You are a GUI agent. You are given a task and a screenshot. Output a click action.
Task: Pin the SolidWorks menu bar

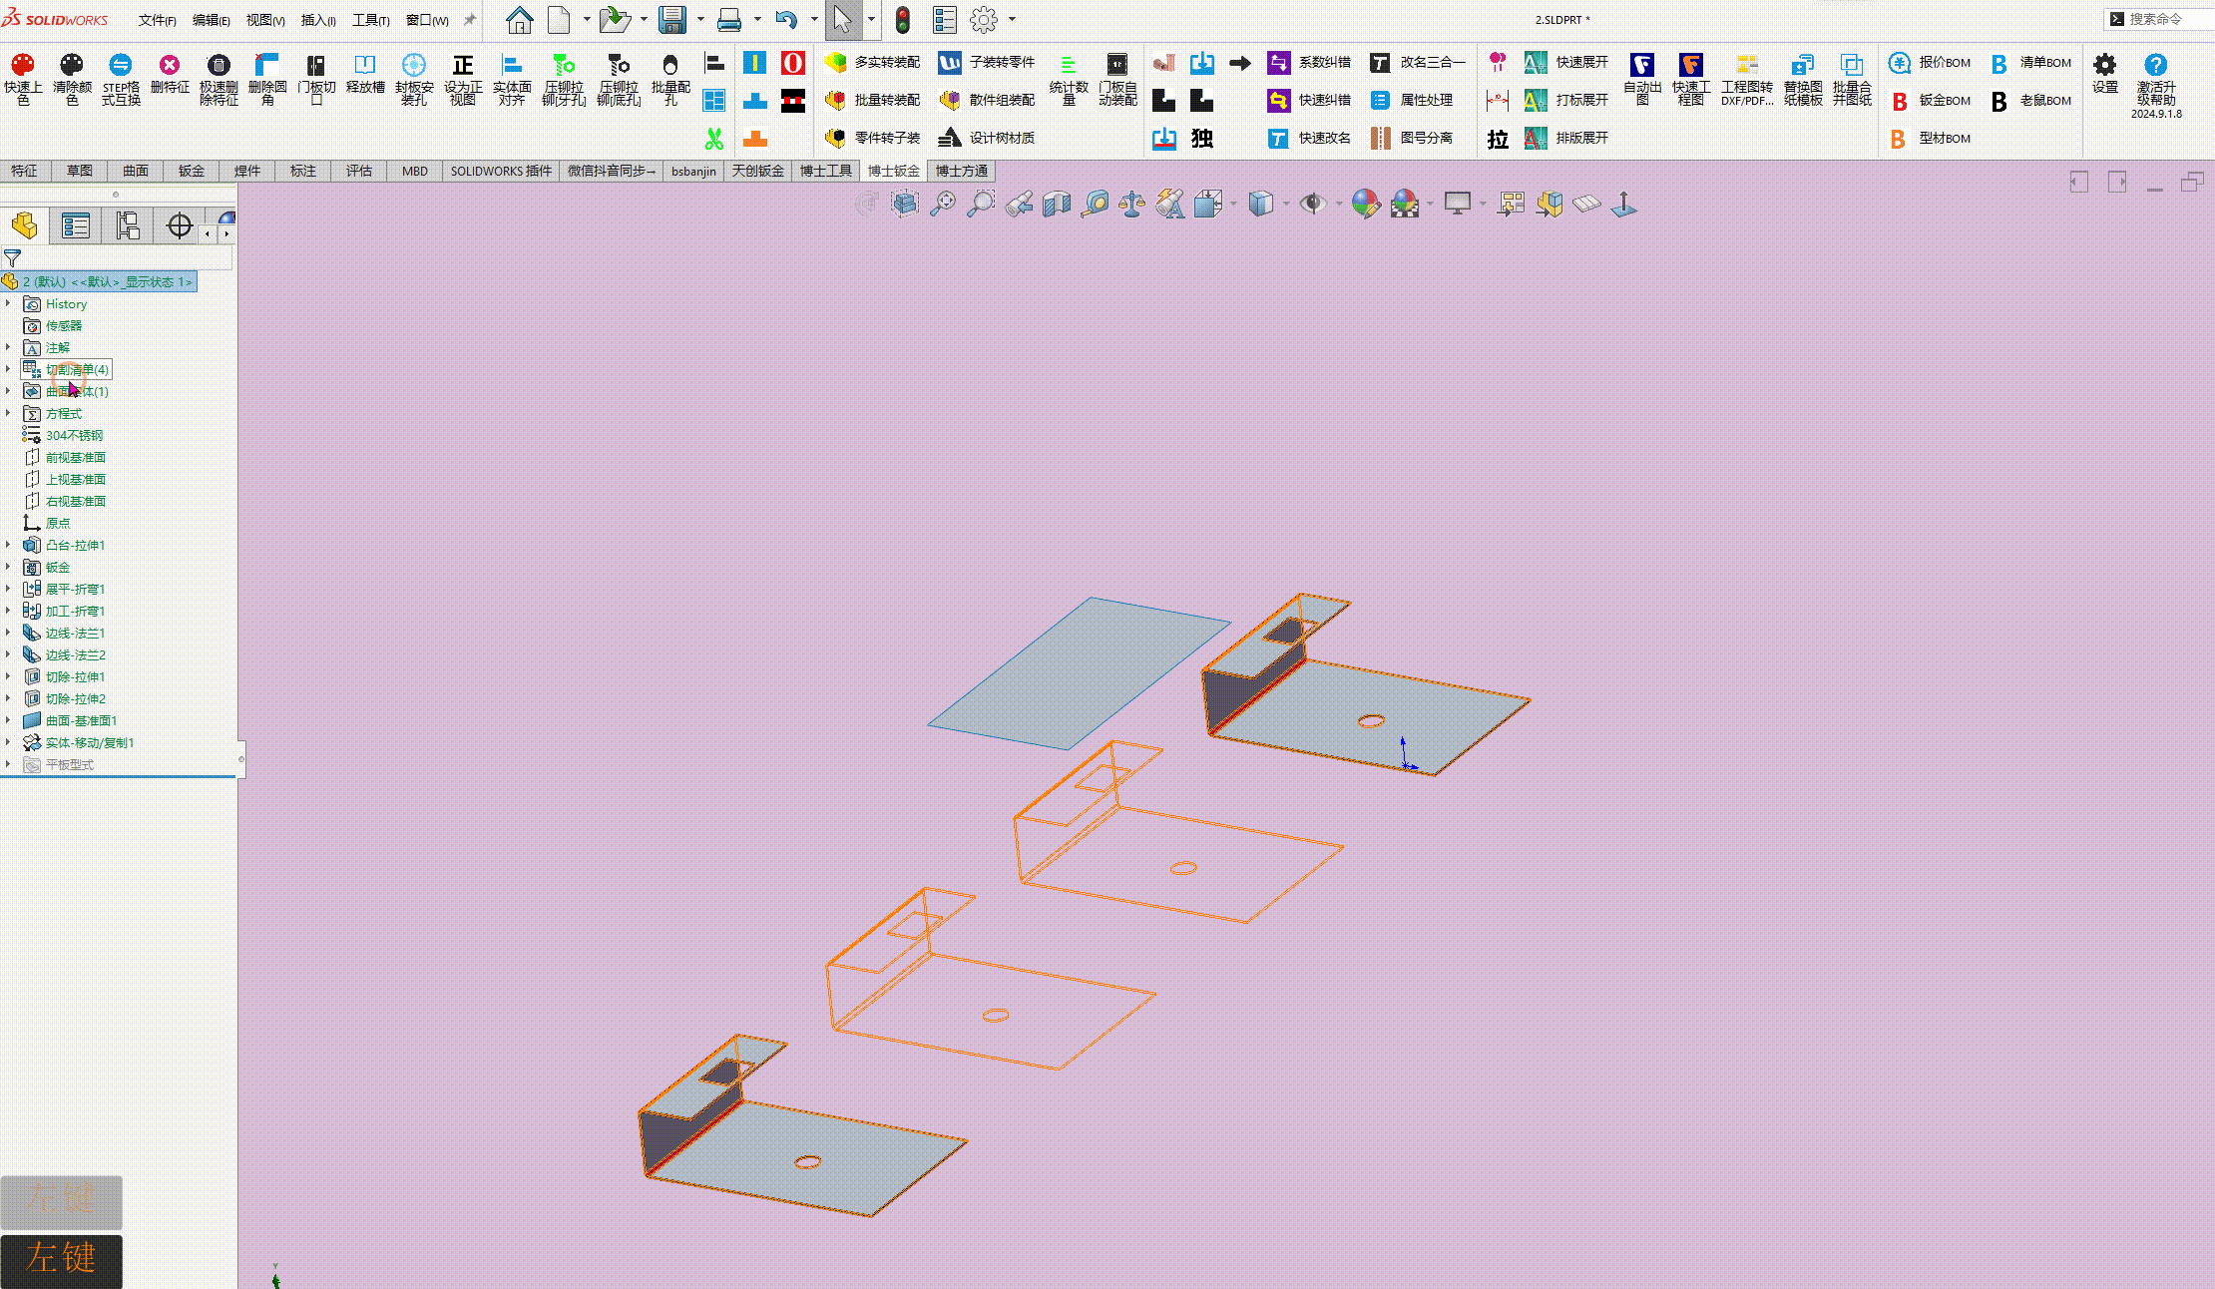point(470,19)
